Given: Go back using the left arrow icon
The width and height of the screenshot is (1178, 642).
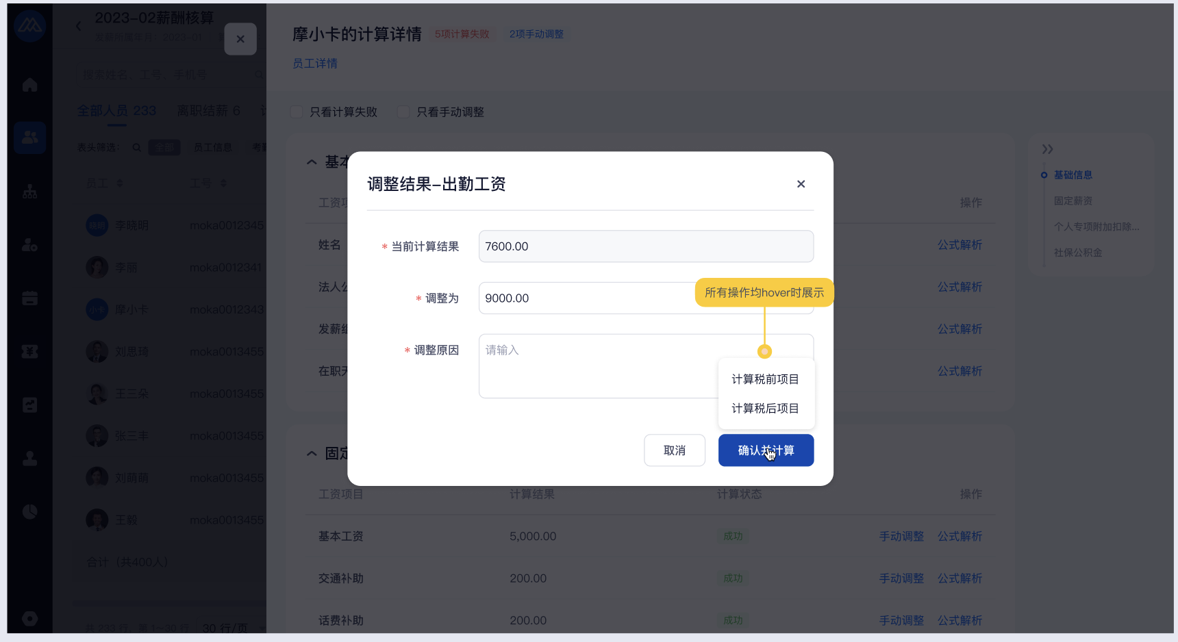Looking at the screenshot, I should pos(78,26).
